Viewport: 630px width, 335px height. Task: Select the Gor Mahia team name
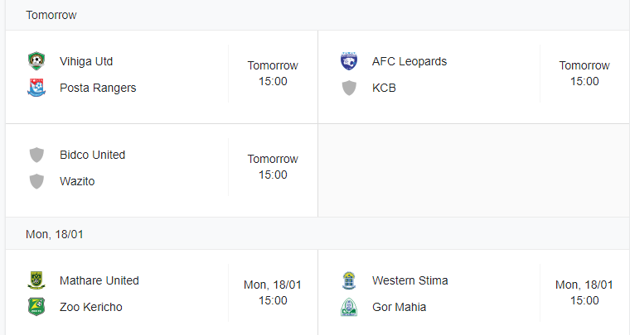399,307
